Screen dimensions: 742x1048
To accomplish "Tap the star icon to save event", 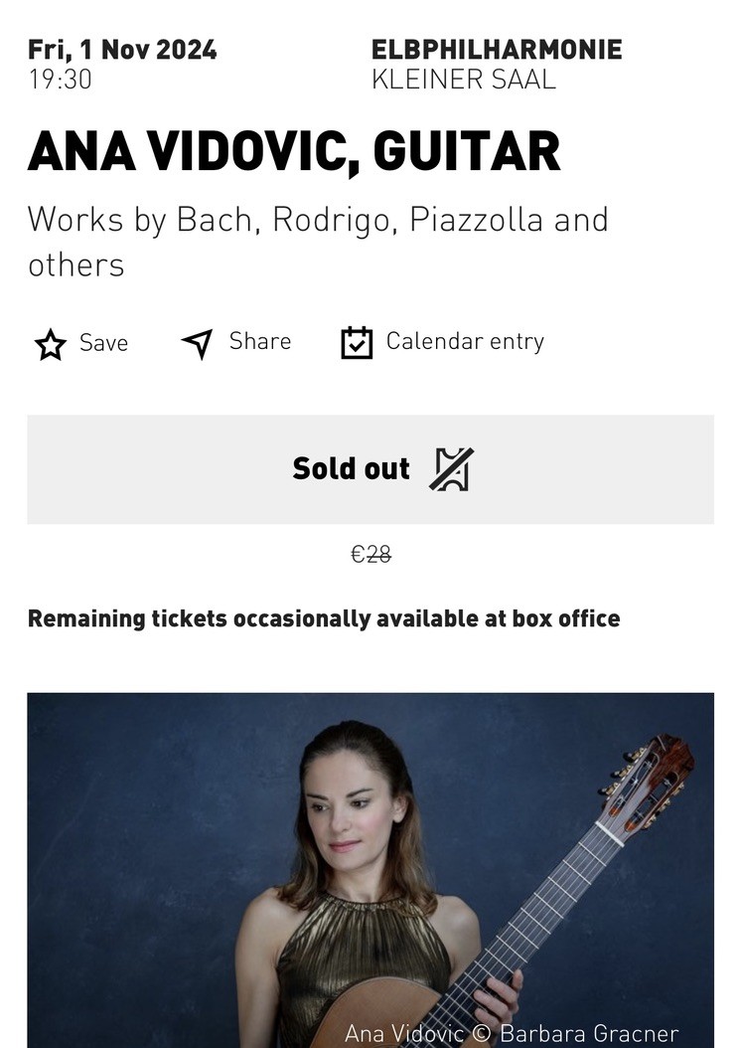I will [50, 344].
